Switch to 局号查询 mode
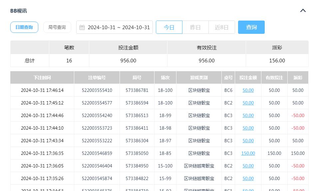The image size is (317, 191). click(x=57, y=27)
